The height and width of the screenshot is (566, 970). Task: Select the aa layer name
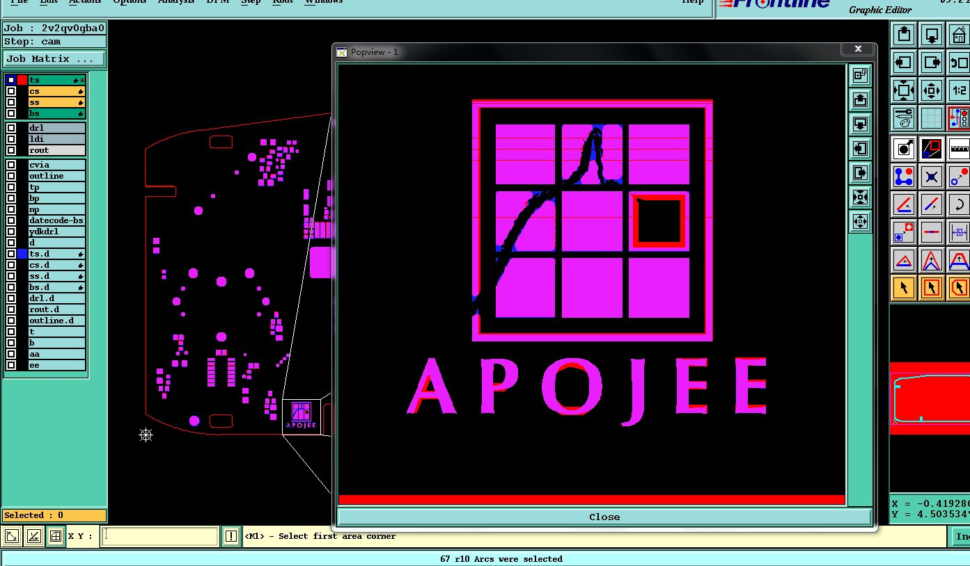(x=56, y=354)
